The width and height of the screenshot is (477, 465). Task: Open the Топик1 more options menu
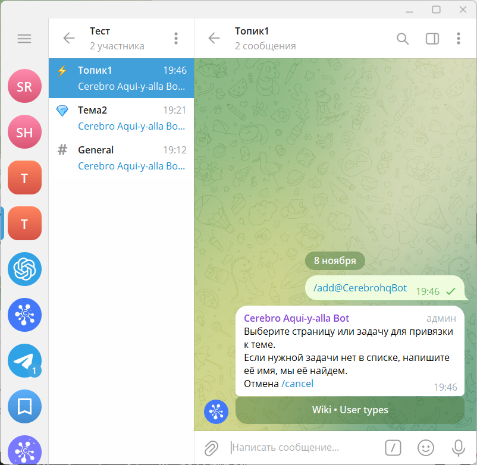tap(459, 39)
